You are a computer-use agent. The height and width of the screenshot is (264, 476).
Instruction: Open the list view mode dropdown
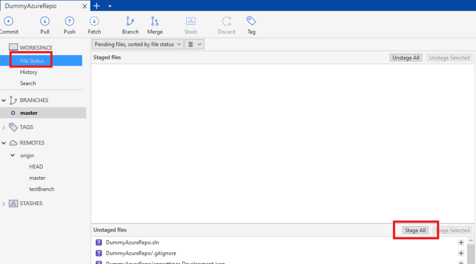(x=194, y=44)
